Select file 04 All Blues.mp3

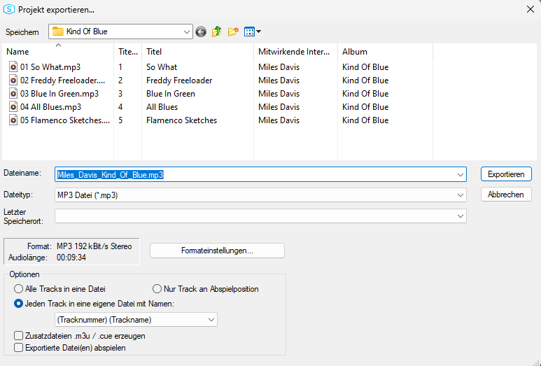point(50,107)
